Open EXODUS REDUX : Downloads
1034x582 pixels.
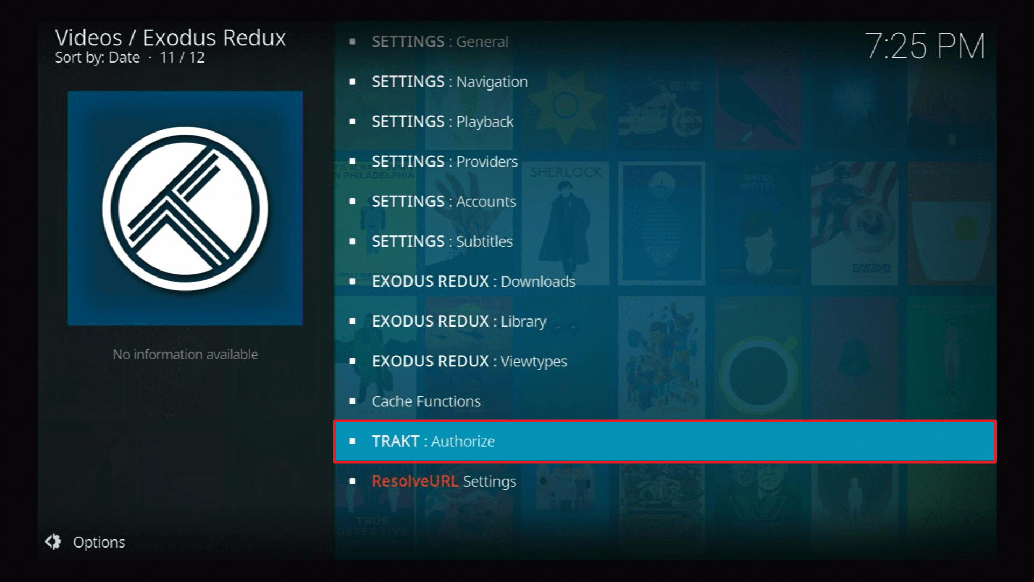(x=473, y=281)
